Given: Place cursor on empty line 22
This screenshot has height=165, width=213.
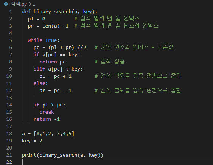Looking at the screenshot, I should pos(117,162).
